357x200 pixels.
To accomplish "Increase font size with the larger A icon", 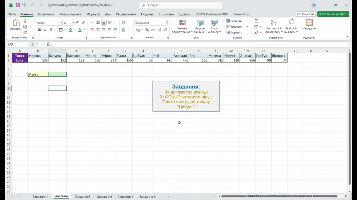I will click(x=78, y=23).
